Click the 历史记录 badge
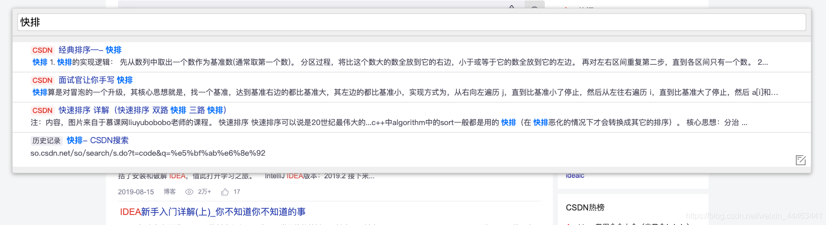Image resolution: width=826 pixels, height=225 pixels. tap(46, 141)
